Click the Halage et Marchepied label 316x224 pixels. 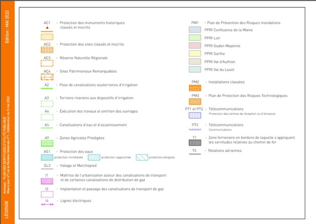tap(76, 166)
